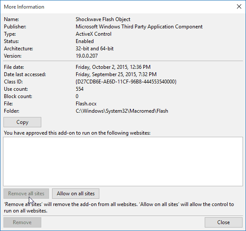Click the Enabled status value

click(x=85, y=41)
